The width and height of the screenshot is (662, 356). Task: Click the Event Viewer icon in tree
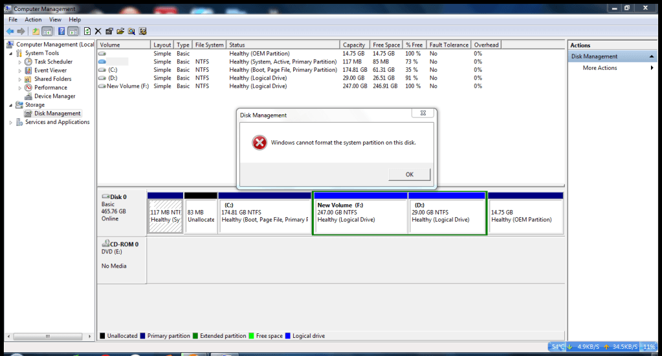click(x=28, y=70)
